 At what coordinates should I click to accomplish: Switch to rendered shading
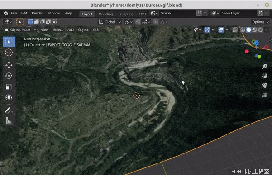[x=260, y=30]
